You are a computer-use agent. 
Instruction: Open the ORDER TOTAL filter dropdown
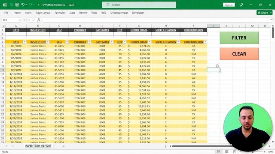150,42
